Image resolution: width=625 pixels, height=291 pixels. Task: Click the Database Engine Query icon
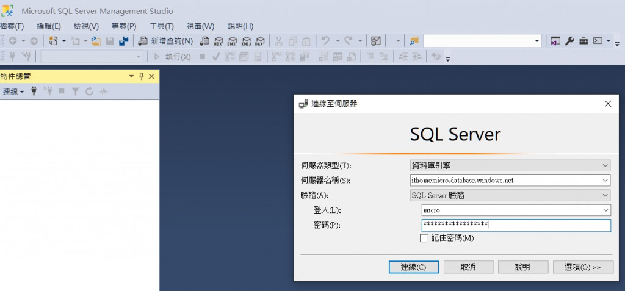204,41
